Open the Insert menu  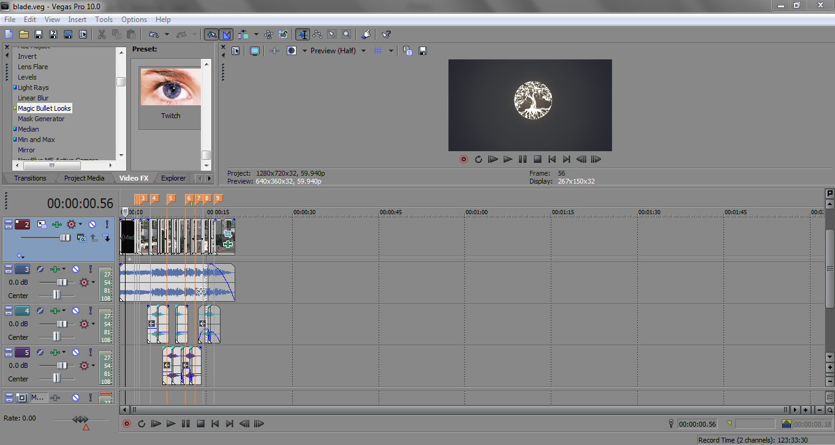pyautogui.click(x=77, y=20)
